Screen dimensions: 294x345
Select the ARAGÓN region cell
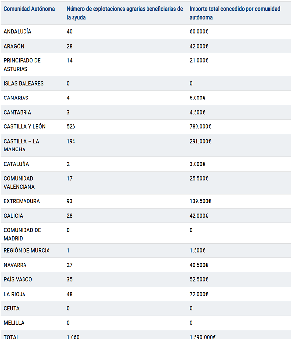tap(14, 46)
